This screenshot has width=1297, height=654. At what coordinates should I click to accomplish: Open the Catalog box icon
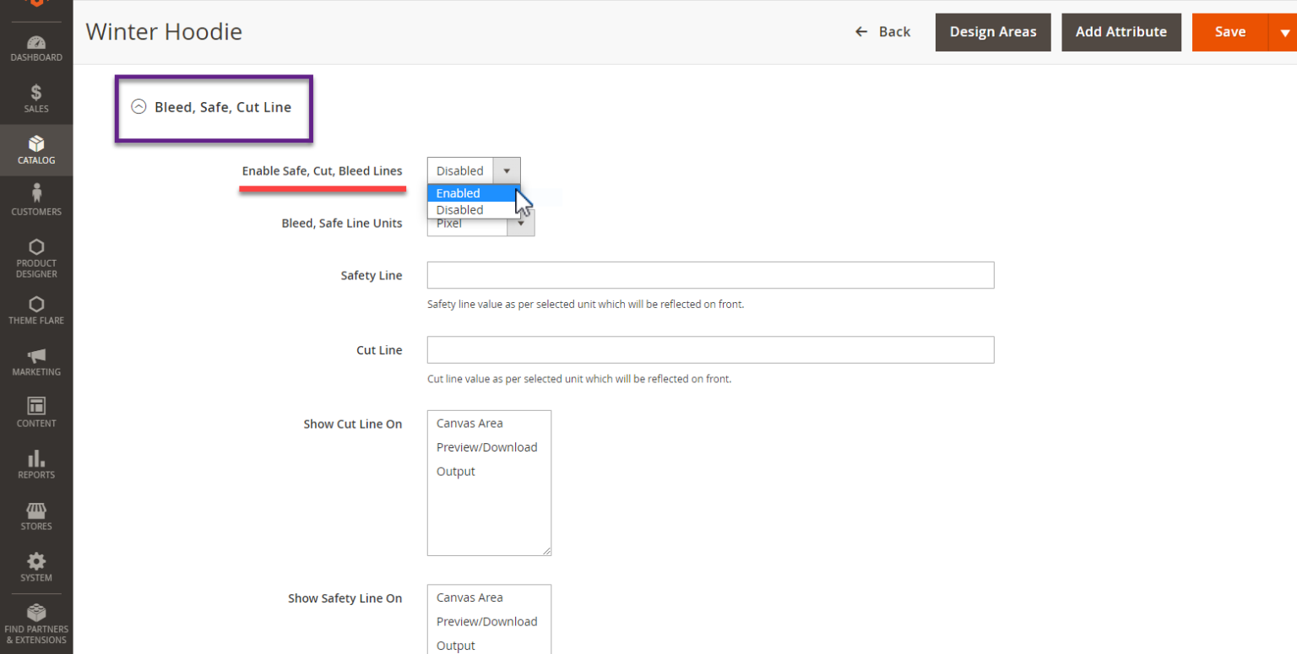36,144
